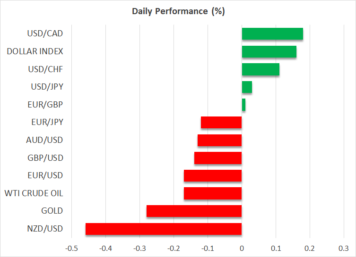Click the -0.5 horizontal axis tick label
This screenshot has height=257, width=356.
point(71,248)
